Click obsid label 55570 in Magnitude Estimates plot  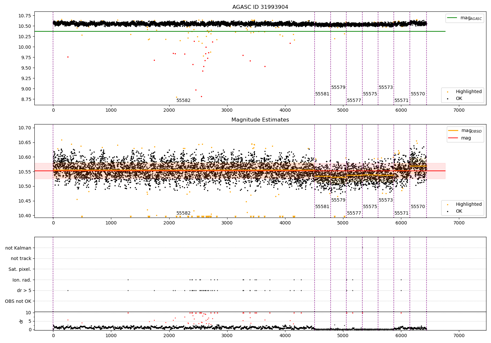point(418,206)
